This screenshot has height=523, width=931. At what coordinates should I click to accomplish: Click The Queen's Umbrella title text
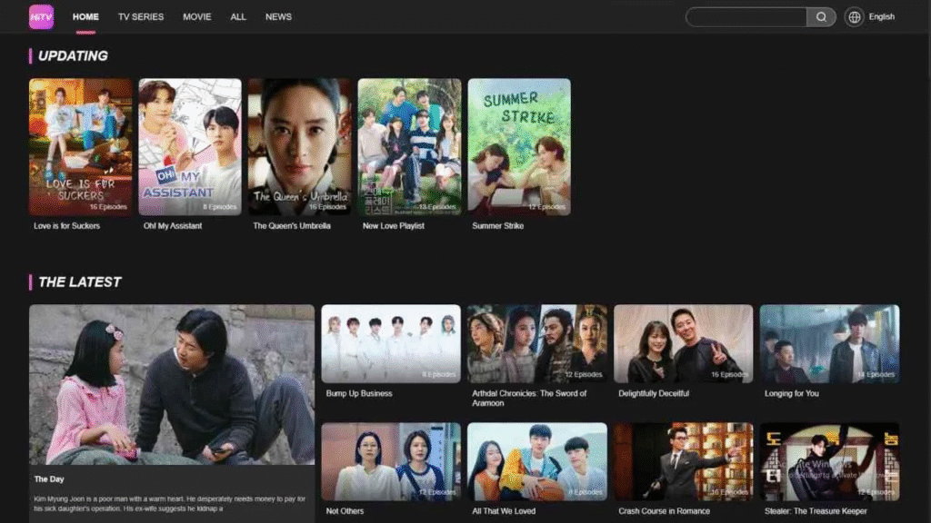click(x=292, y=226)
